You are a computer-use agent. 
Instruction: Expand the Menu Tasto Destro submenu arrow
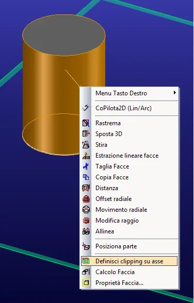click(x=175, y=93)
